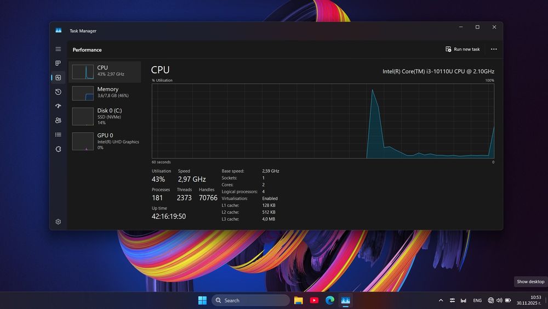Click the 2,97 GHz speed value
The height and width of the screenshot is (309, 548).
[192, 179]
